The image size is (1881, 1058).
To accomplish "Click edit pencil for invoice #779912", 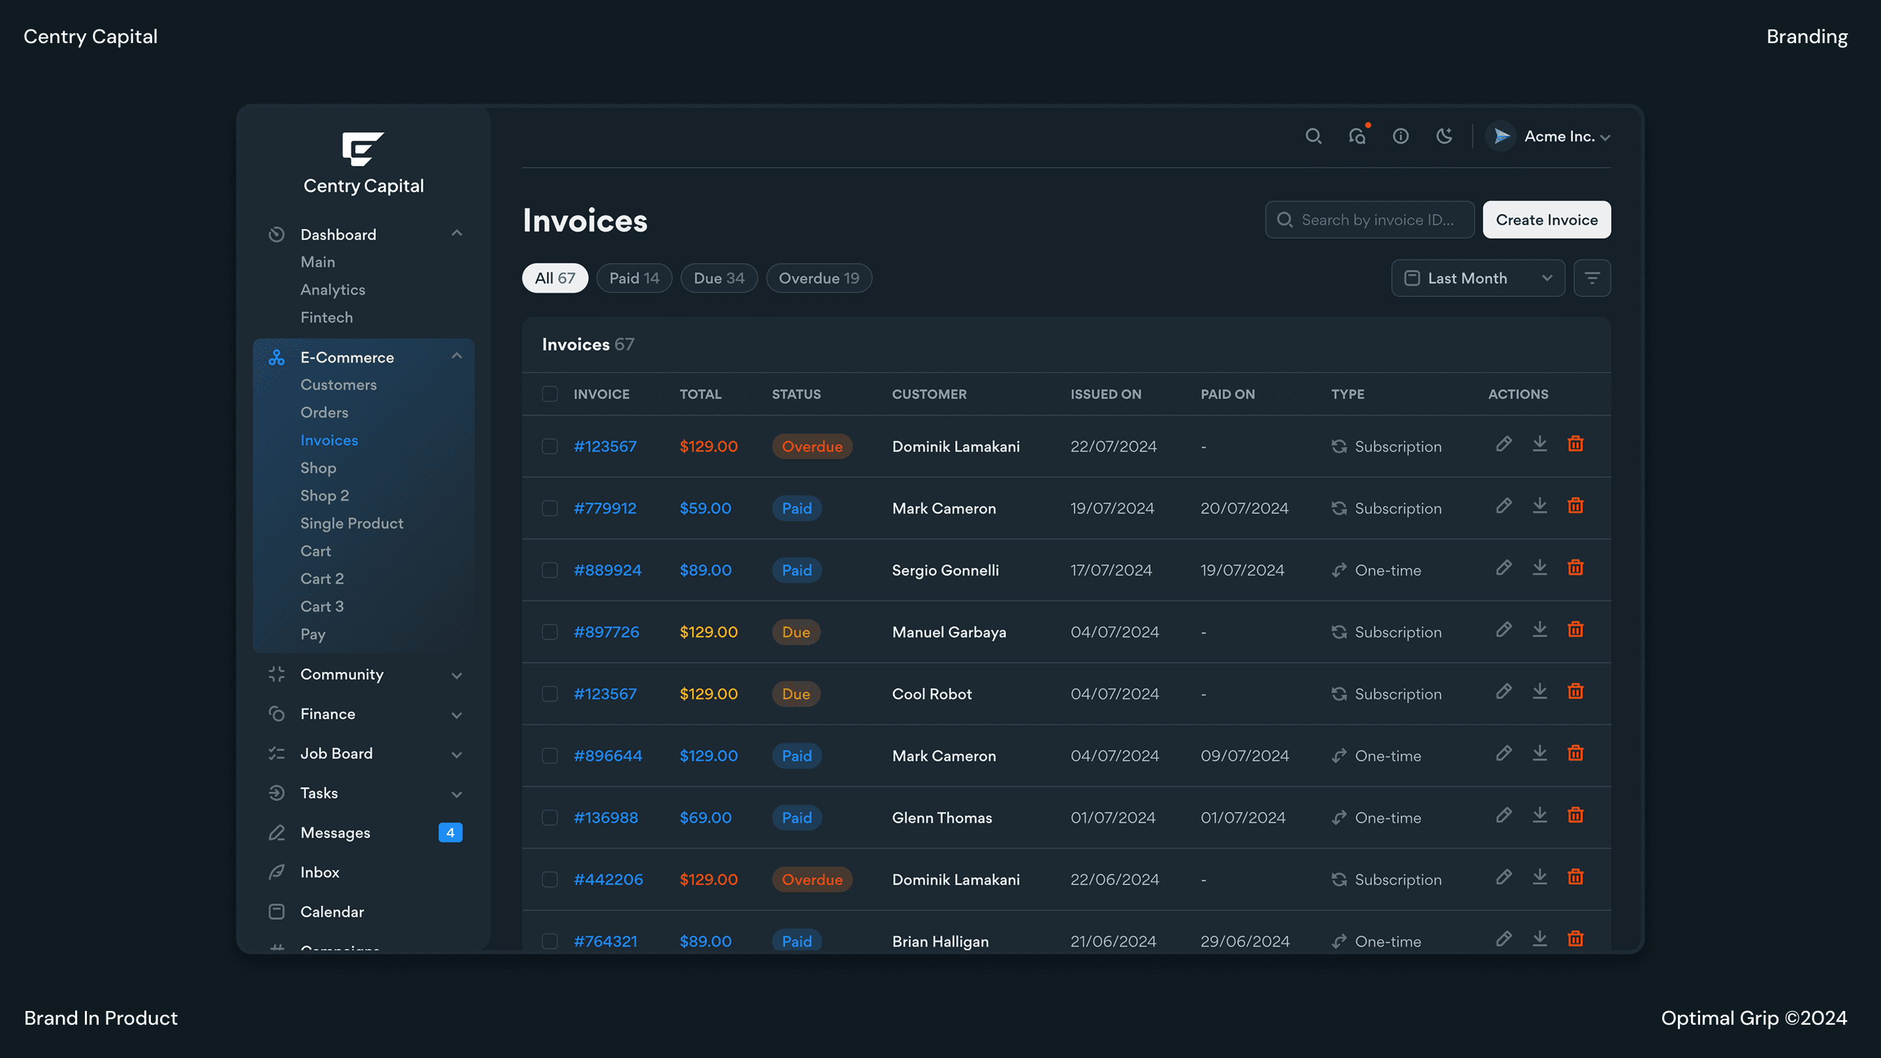I will tap(1503, 506).
